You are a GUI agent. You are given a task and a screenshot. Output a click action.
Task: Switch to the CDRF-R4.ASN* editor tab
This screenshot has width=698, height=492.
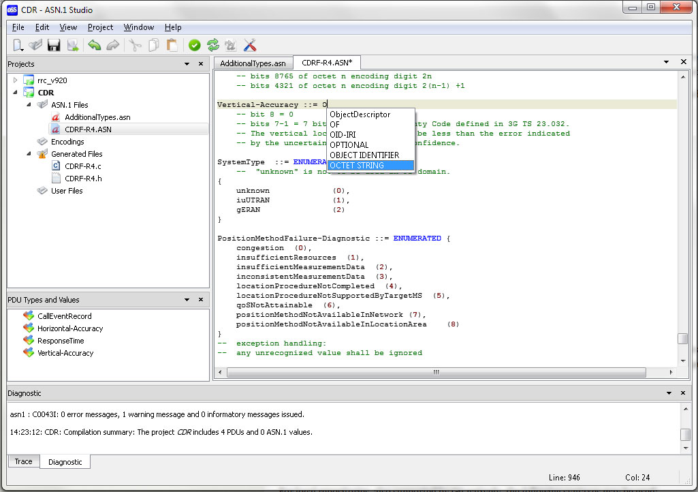coord(327,63)
